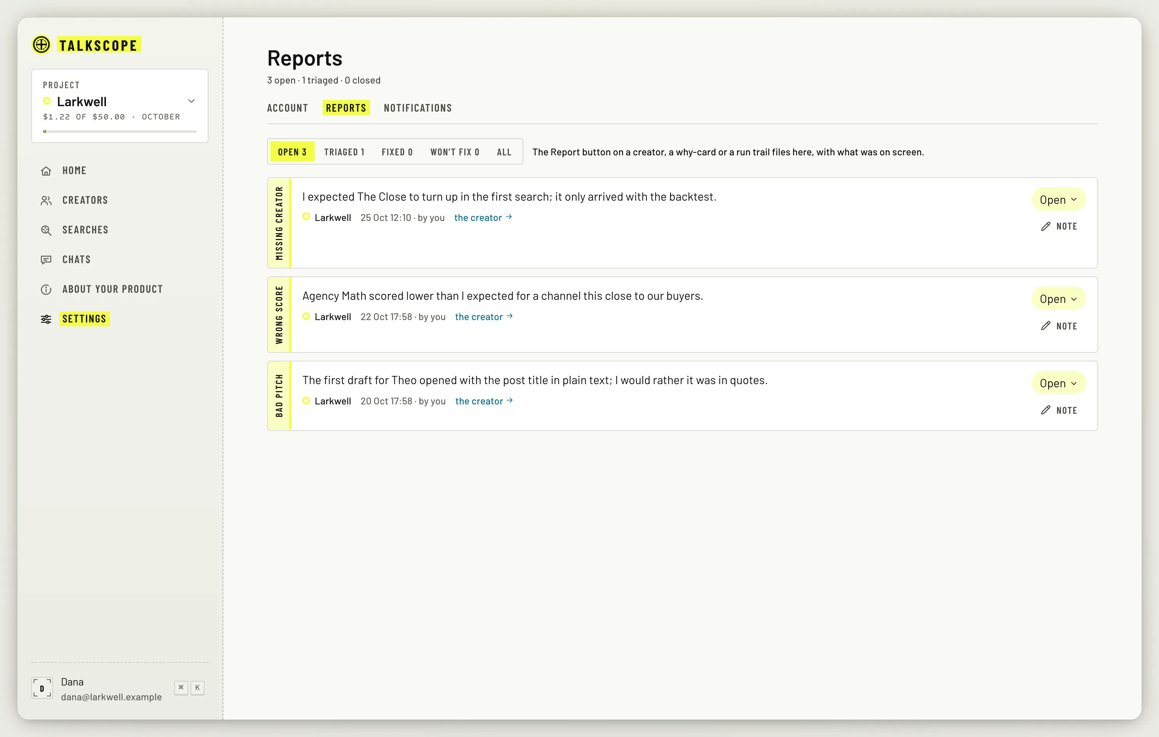Click the Settings sliders icon
Screen dimensions: 1159x737
pos(46,319)
